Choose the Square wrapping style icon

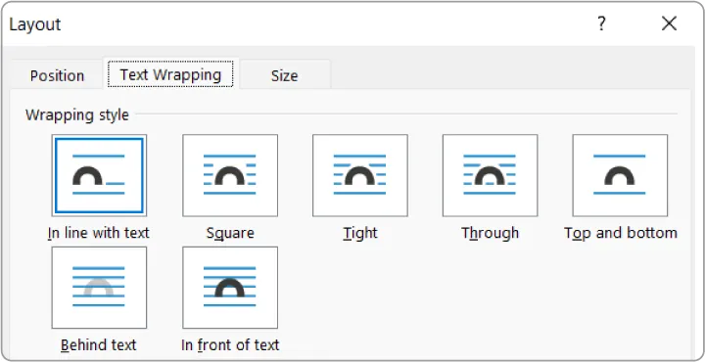230,175
